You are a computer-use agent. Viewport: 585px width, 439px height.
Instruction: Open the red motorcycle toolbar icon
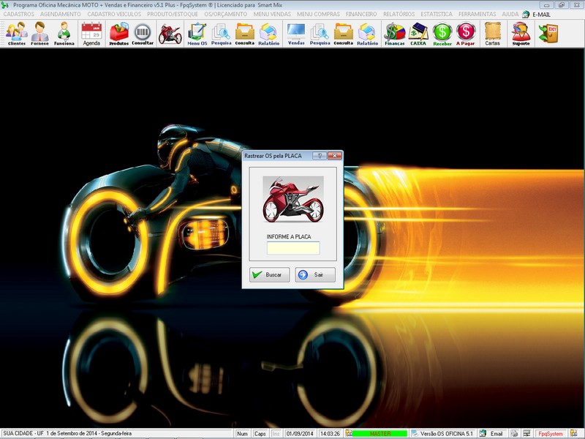170,34
